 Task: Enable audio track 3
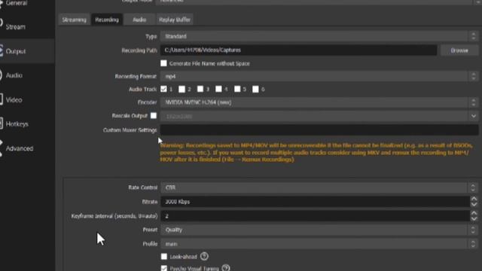tap(200, 89)
